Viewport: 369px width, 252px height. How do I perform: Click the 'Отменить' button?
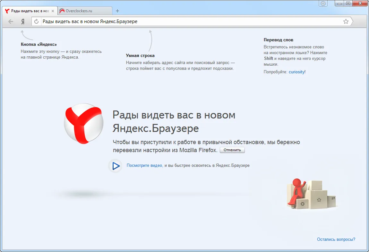click(232, 150)
